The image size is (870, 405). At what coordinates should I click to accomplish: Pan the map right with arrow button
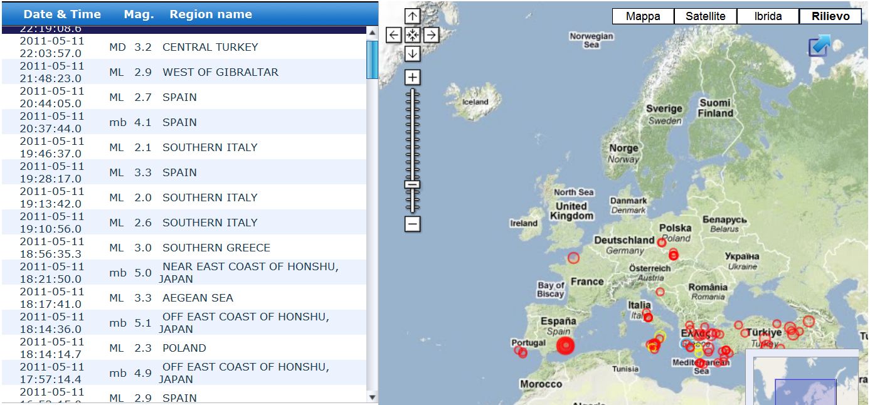pyautogui.click(x=431, y=35)
